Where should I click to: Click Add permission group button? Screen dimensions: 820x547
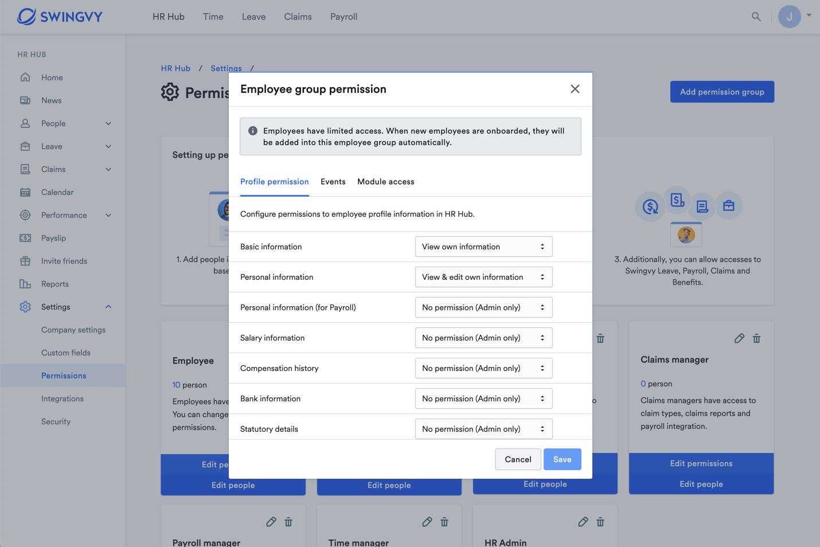point(722,92)
